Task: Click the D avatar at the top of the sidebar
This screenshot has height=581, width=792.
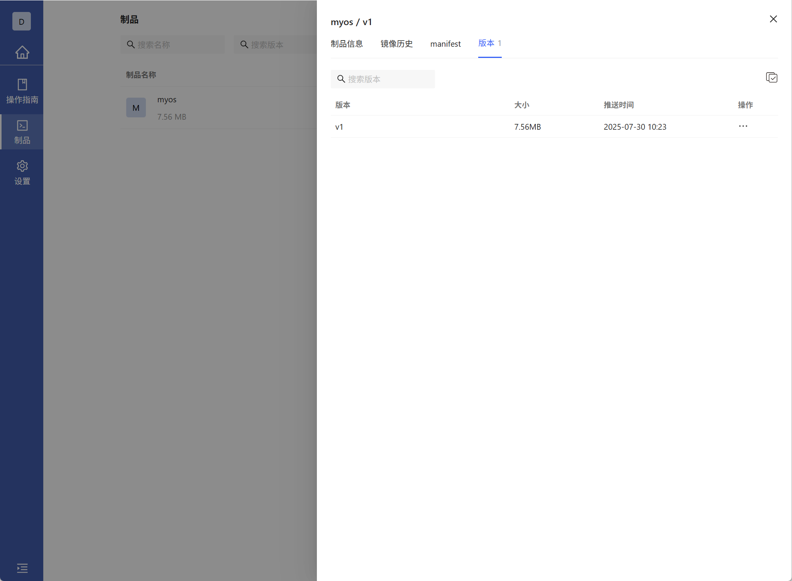Action: [x=22, y=22]
